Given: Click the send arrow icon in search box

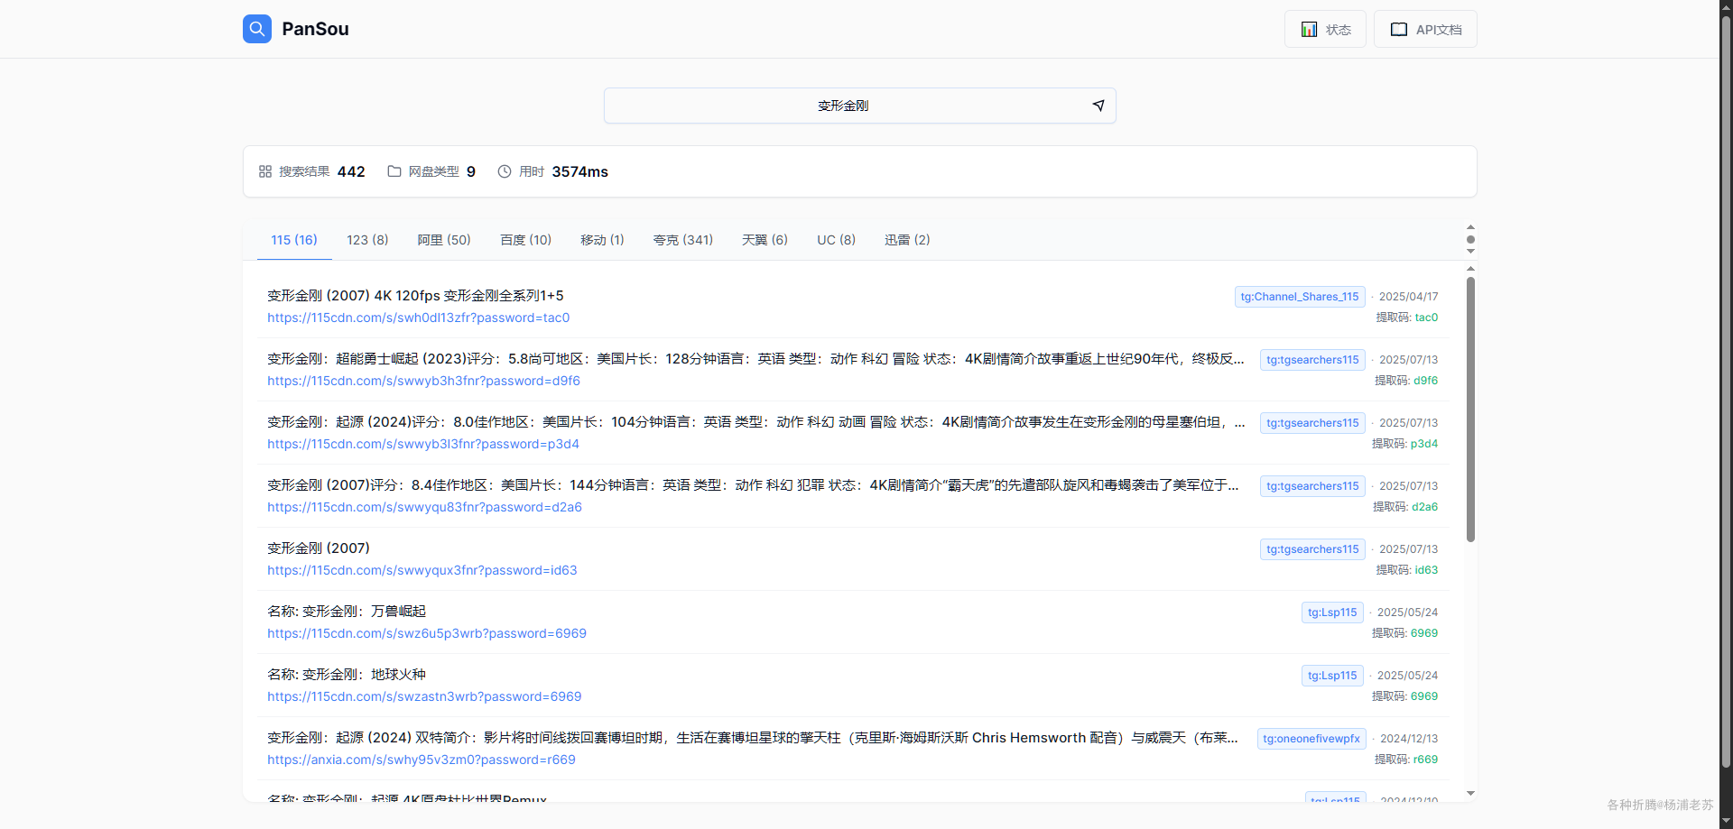Looking at the screenshot, I should (x=1098, y=106).
